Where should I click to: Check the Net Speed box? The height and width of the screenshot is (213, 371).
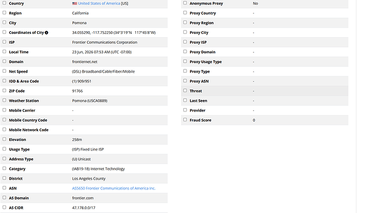[4, 71]
